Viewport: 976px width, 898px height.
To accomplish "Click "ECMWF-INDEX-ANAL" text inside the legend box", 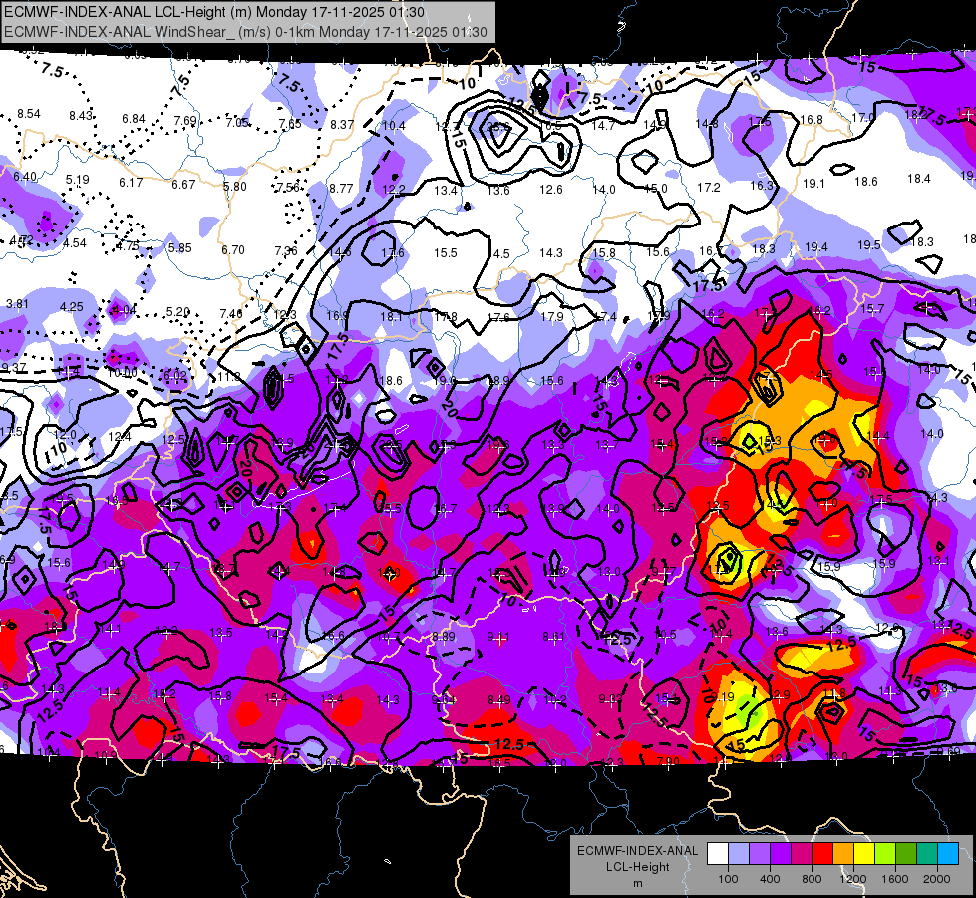I will tap(637, 851).
